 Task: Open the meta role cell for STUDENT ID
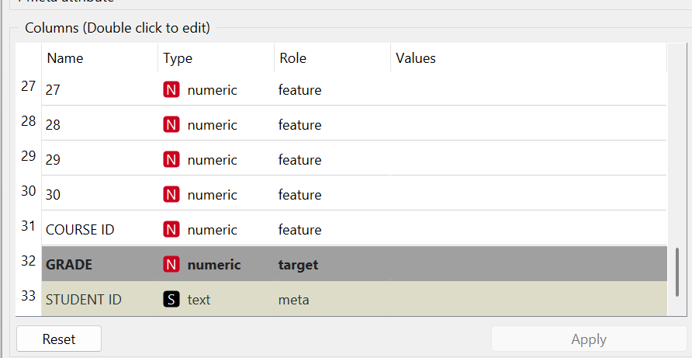coord(332,299)
